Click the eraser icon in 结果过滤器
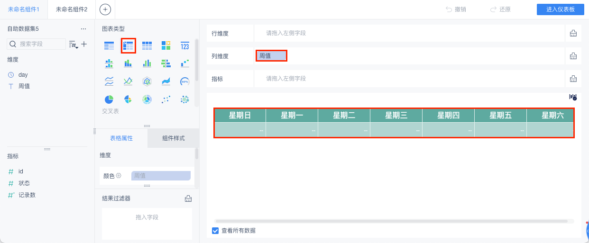The image size is (589, 243). point(188,198)
